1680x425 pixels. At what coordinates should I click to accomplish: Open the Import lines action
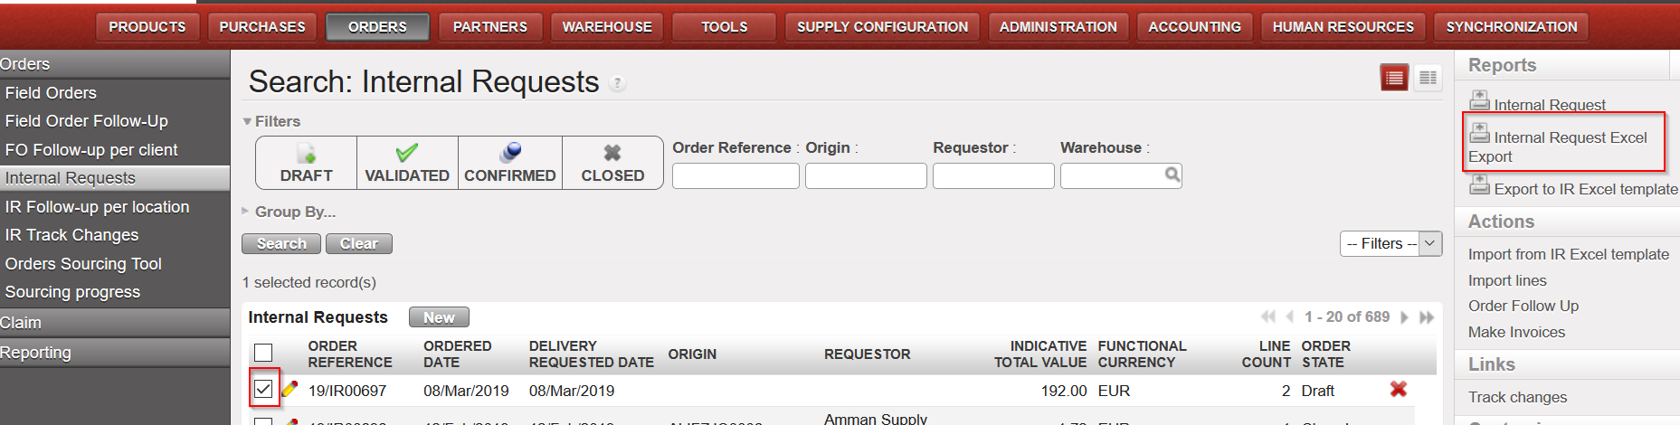click(x=1507, y=280)
